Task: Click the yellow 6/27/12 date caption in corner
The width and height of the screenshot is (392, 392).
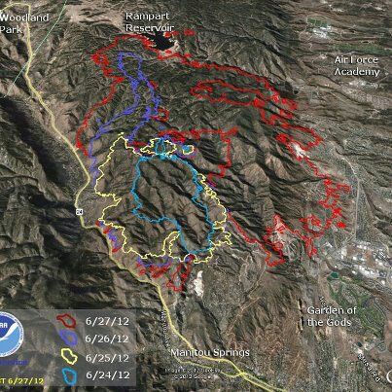Action: [21, 381]
